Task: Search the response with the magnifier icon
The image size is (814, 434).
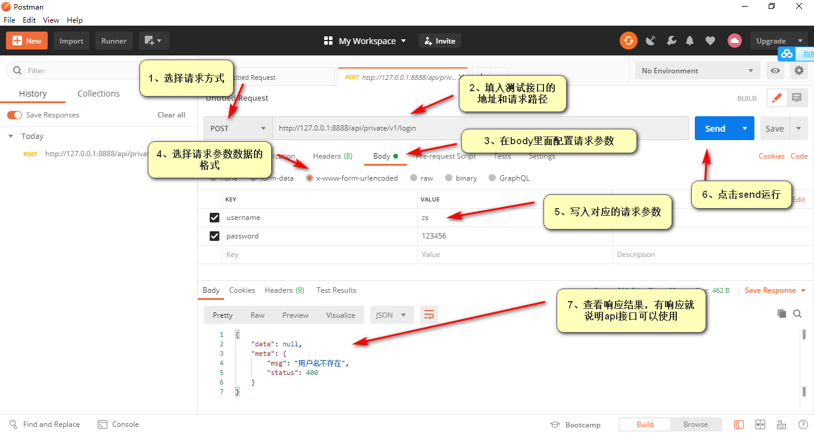Action: point(797,313)
